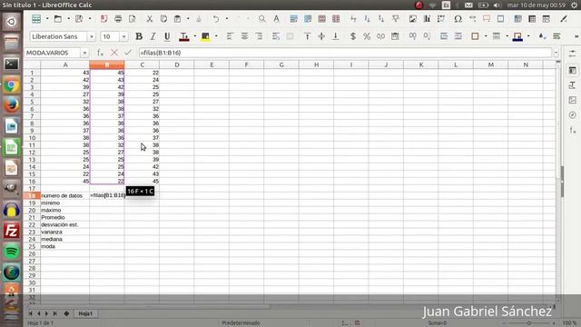
Task: Format as percent
Action: tap(367, 36)
